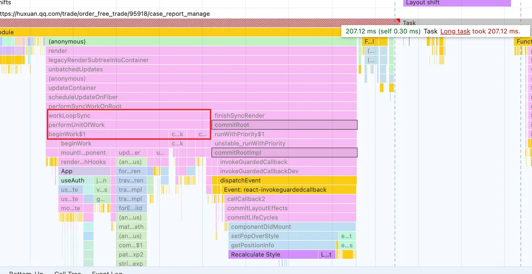Screen dimensions: 532x274
Task: Open the Event Log tab
Action: 107,272
